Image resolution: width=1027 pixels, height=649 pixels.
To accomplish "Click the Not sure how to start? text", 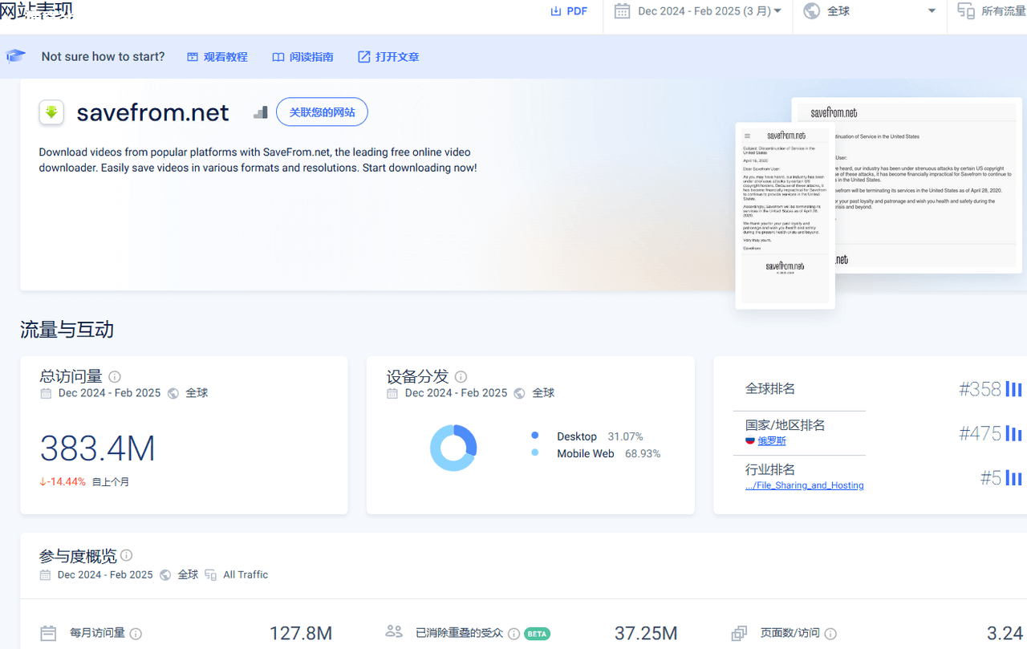I will coord(103,57).
